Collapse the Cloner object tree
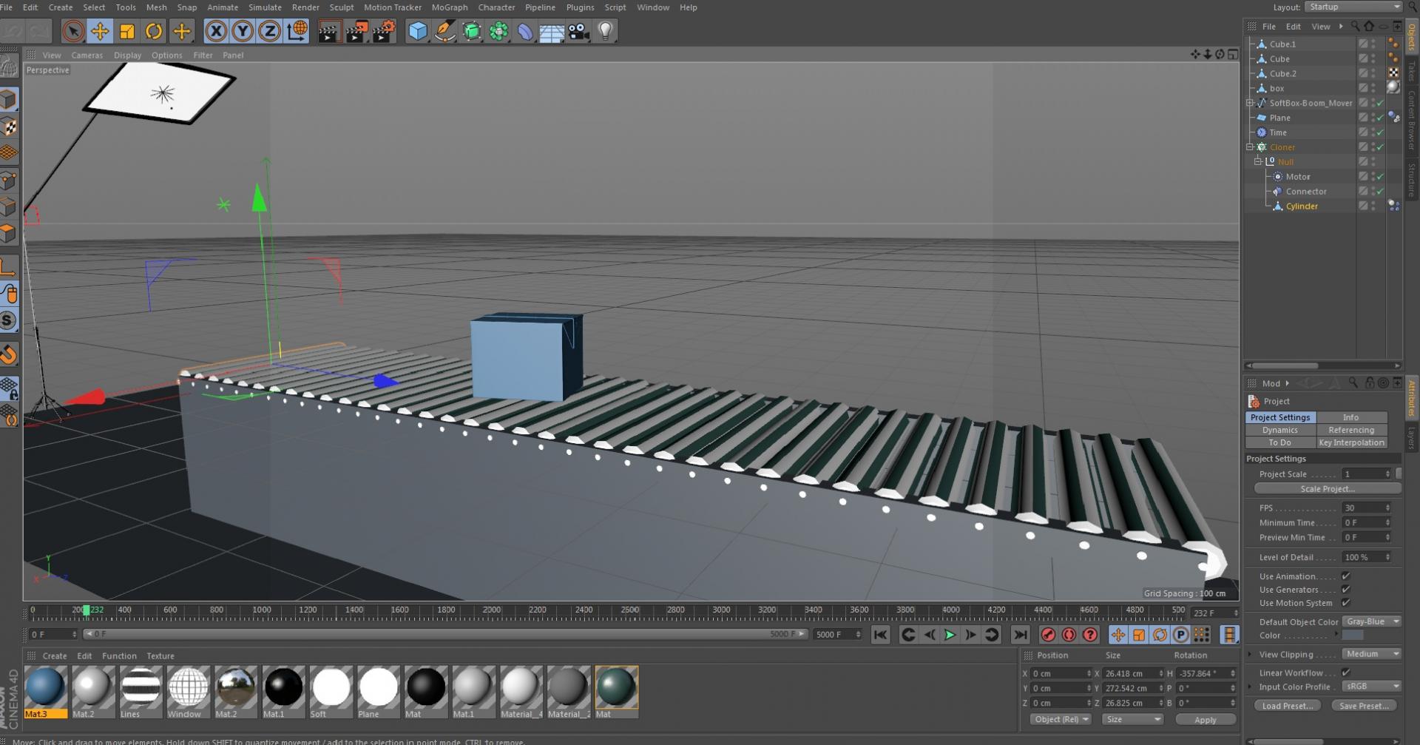 click(x=1250, y=147)
